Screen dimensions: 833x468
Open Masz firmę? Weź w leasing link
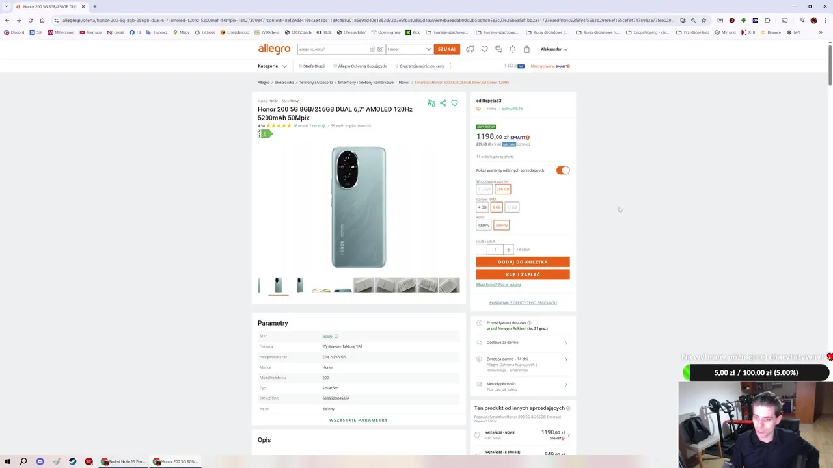(498, 285)
